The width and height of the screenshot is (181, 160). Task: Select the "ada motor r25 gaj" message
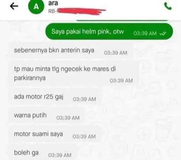pyautogui.click(x=55, y=97)
